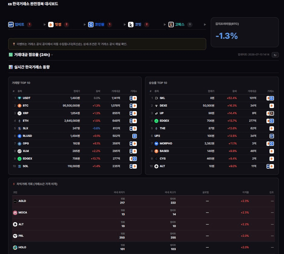The height and width of the screenshot is (254, 284).
Task: Open the Coinone exchange tab
Action: 100,25
